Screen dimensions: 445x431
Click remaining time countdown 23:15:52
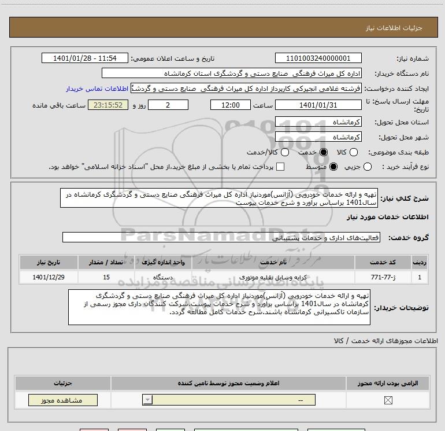pyautogui.click(x=108, y=105)
